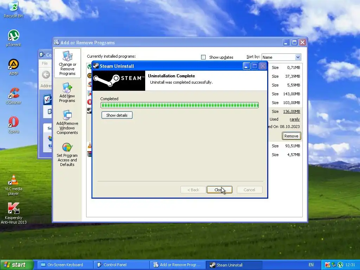Click the Steam logo banner in uninstaller

click(119, 81)
